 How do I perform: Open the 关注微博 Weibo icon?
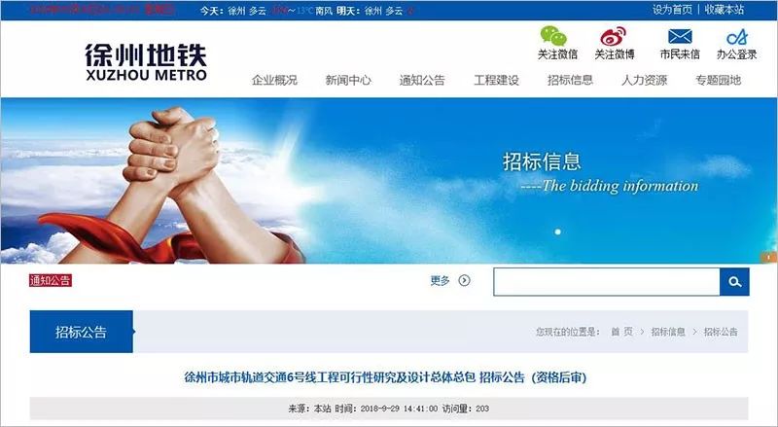pyautogui.click(x=614, y=36)
